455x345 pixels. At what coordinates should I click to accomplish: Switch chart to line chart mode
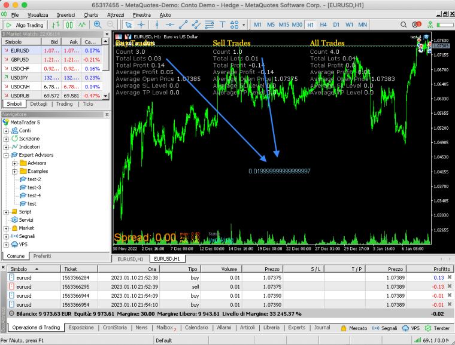[82, 25]
